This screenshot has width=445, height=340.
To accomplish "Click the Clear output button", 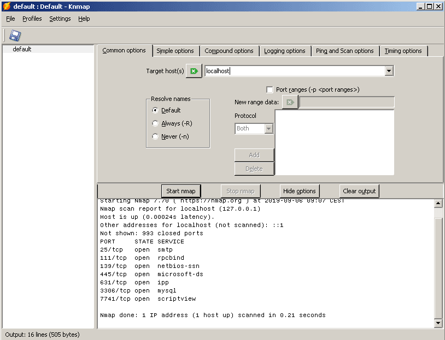I will click(359, 191).
